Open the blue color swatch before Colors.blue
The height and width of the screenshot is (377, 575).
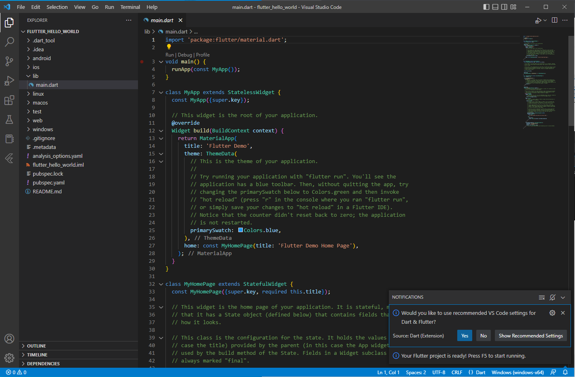[240, 230]
